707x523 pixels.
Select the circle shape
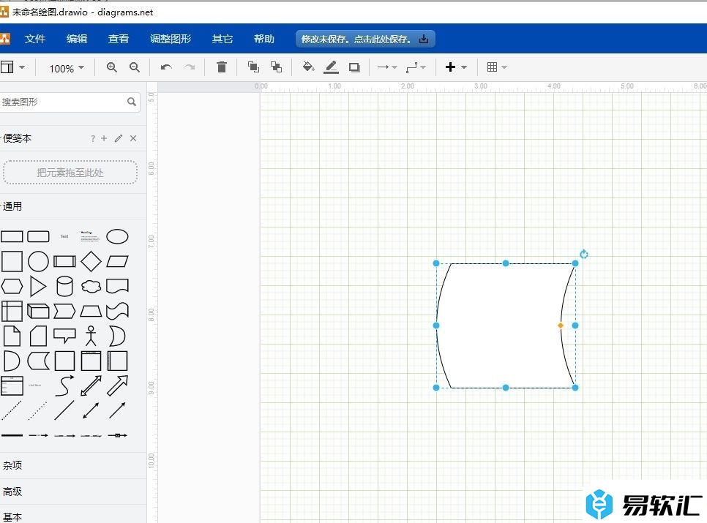coord(38,261)
